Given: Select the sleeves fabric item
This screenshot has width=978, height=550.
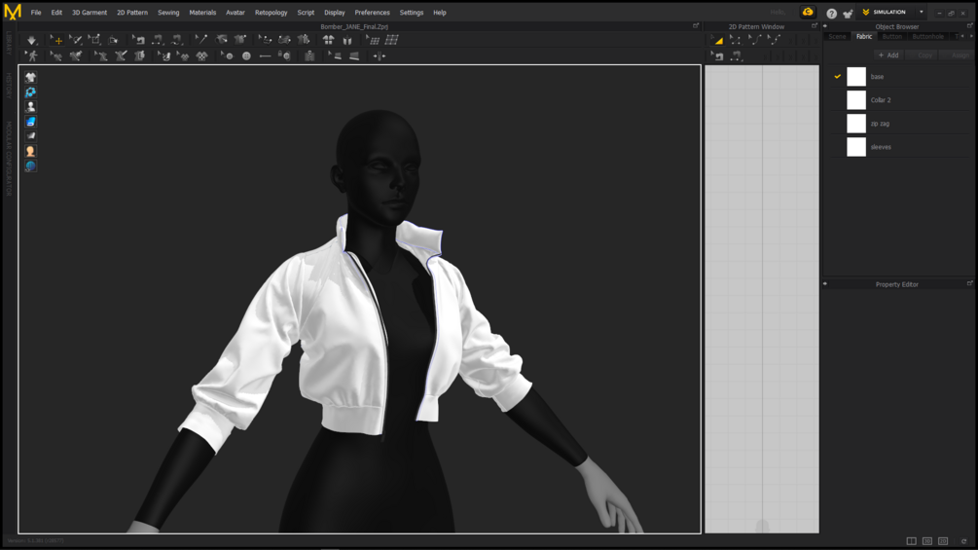Looking at the screenshot, I should tap(881, 147).
